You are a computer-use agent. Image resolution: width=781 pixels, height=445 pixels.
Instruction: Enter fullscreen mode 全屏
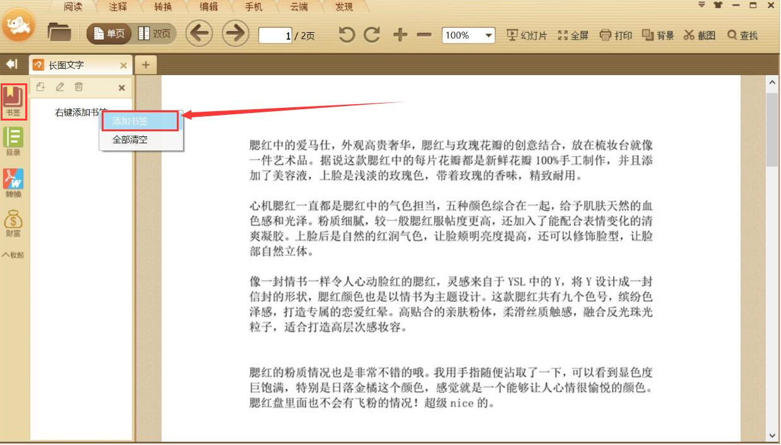[573, 35]
